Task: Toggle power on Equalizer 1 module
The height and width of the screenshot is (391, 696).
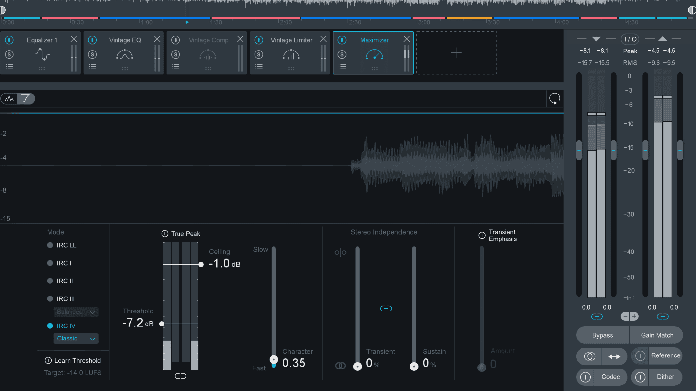Action: tap(9, 40)
